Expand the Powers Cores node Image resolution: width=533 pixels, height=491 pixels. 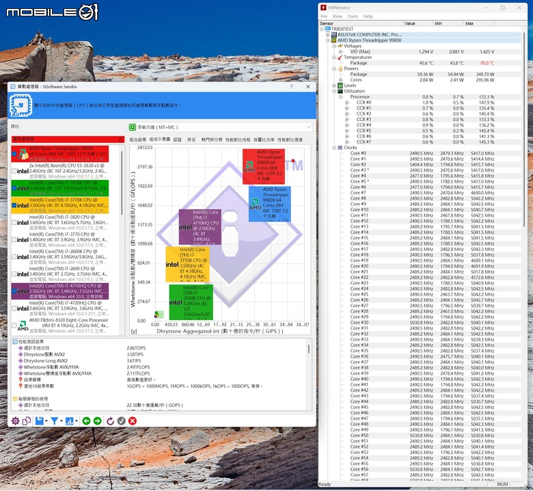pyautogui.click(x=340, y=80)
